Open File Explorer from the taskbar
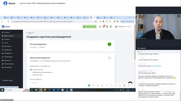Screen dimensions: 181x101 (36, 90)
